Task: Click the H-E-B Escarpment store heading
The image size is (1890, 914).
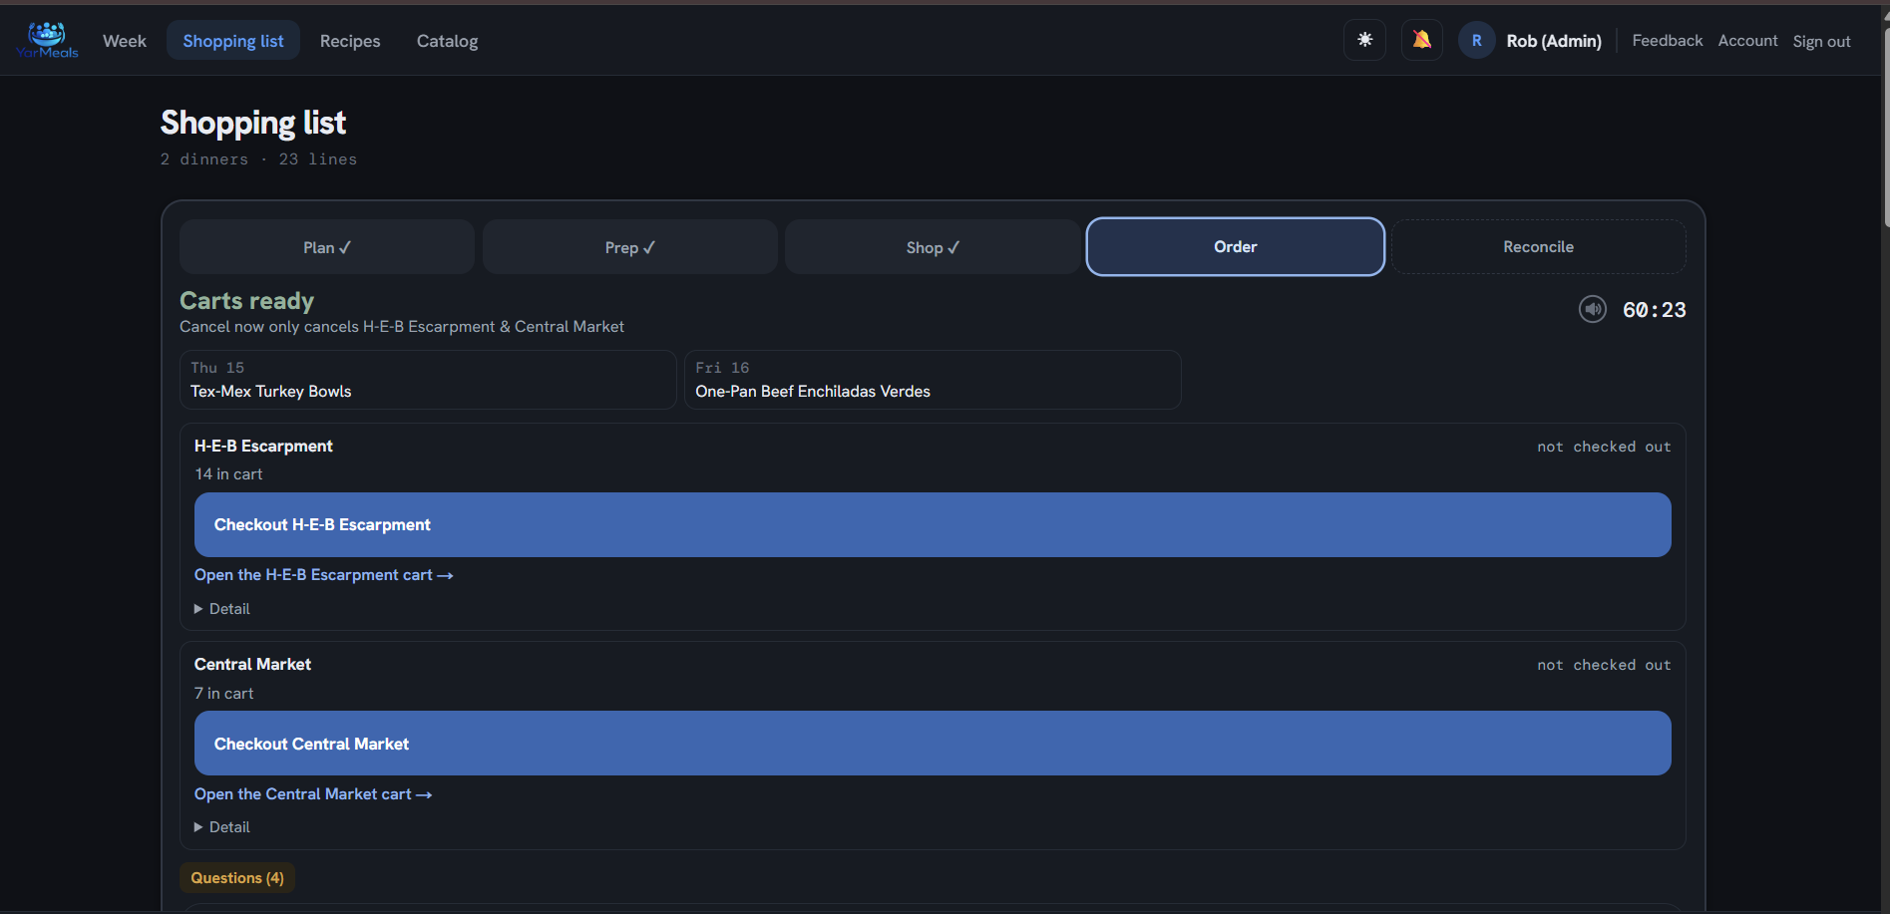Action: pos(263,447)
